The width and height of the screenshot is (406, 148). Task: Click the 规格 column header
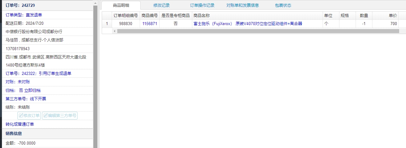[347, 15]
